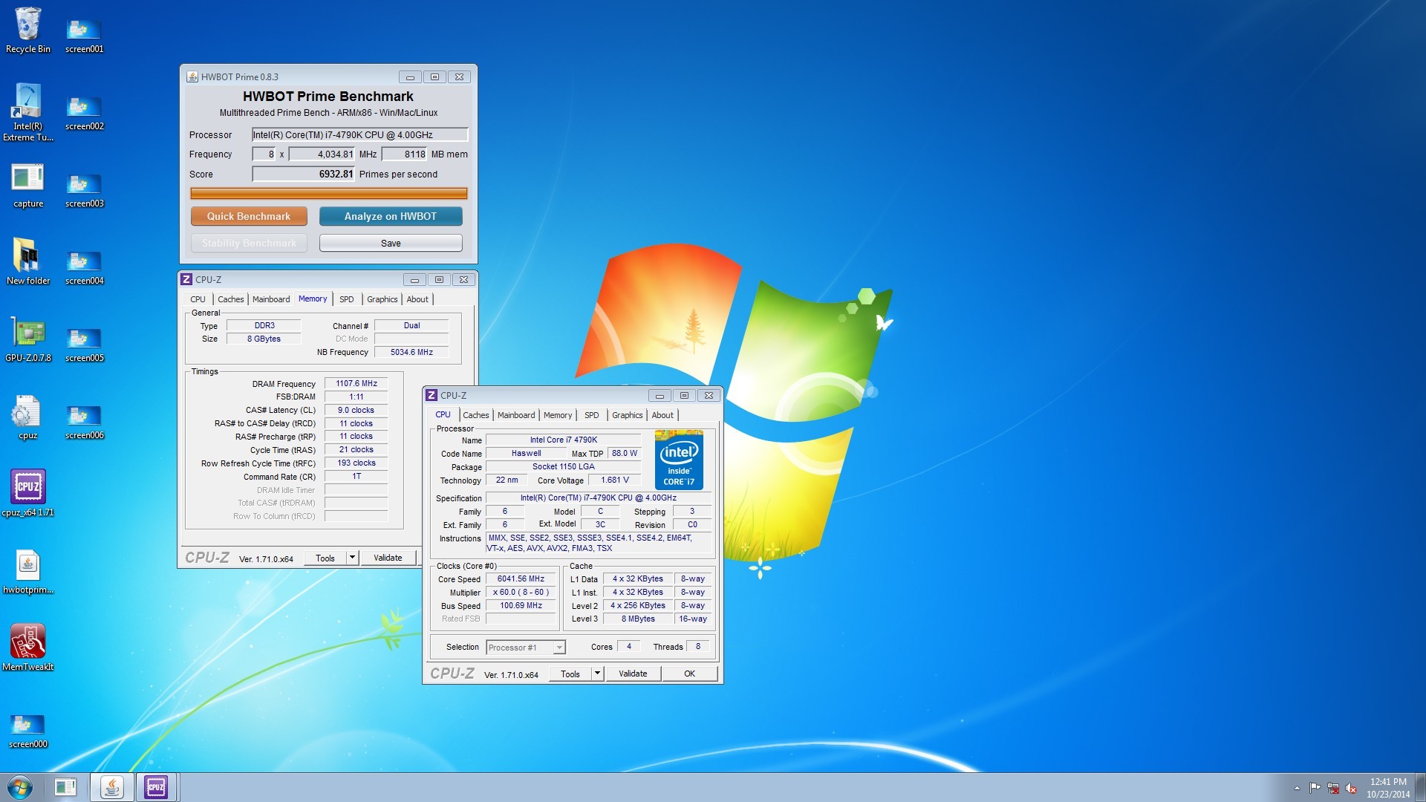Open the Windows Start menu
Screen dimensions: 1426x802
[x=20, y=787]
